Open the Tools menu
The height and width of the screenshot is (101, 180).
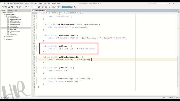49,4
